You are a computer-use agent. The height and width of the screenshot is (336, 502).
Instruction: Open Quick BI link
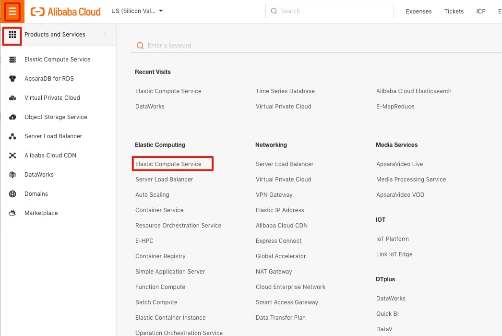click(387, 314)
